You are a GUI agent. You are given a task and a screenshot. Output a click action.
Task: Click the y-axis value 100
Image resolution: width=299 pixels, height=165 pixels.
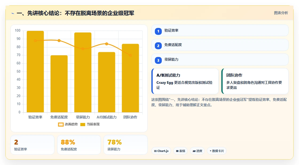pyautogui.click(x=18, y=31)
